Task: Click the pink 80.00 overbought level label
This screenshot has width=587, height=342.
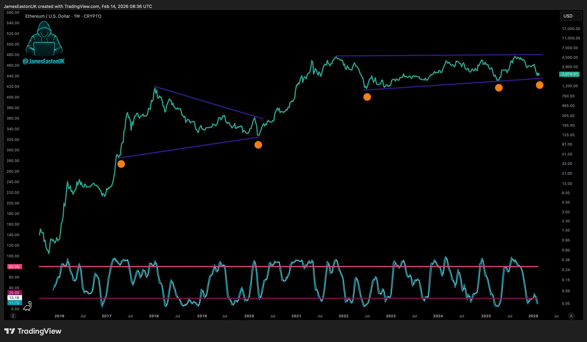Action: [14, 267]
